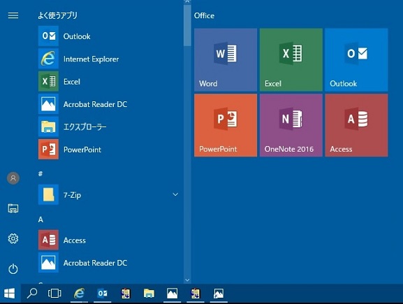This screenshot has height=304, width=403.
Task: Open the OneNote 2016 tile
Action: (291, 125)
